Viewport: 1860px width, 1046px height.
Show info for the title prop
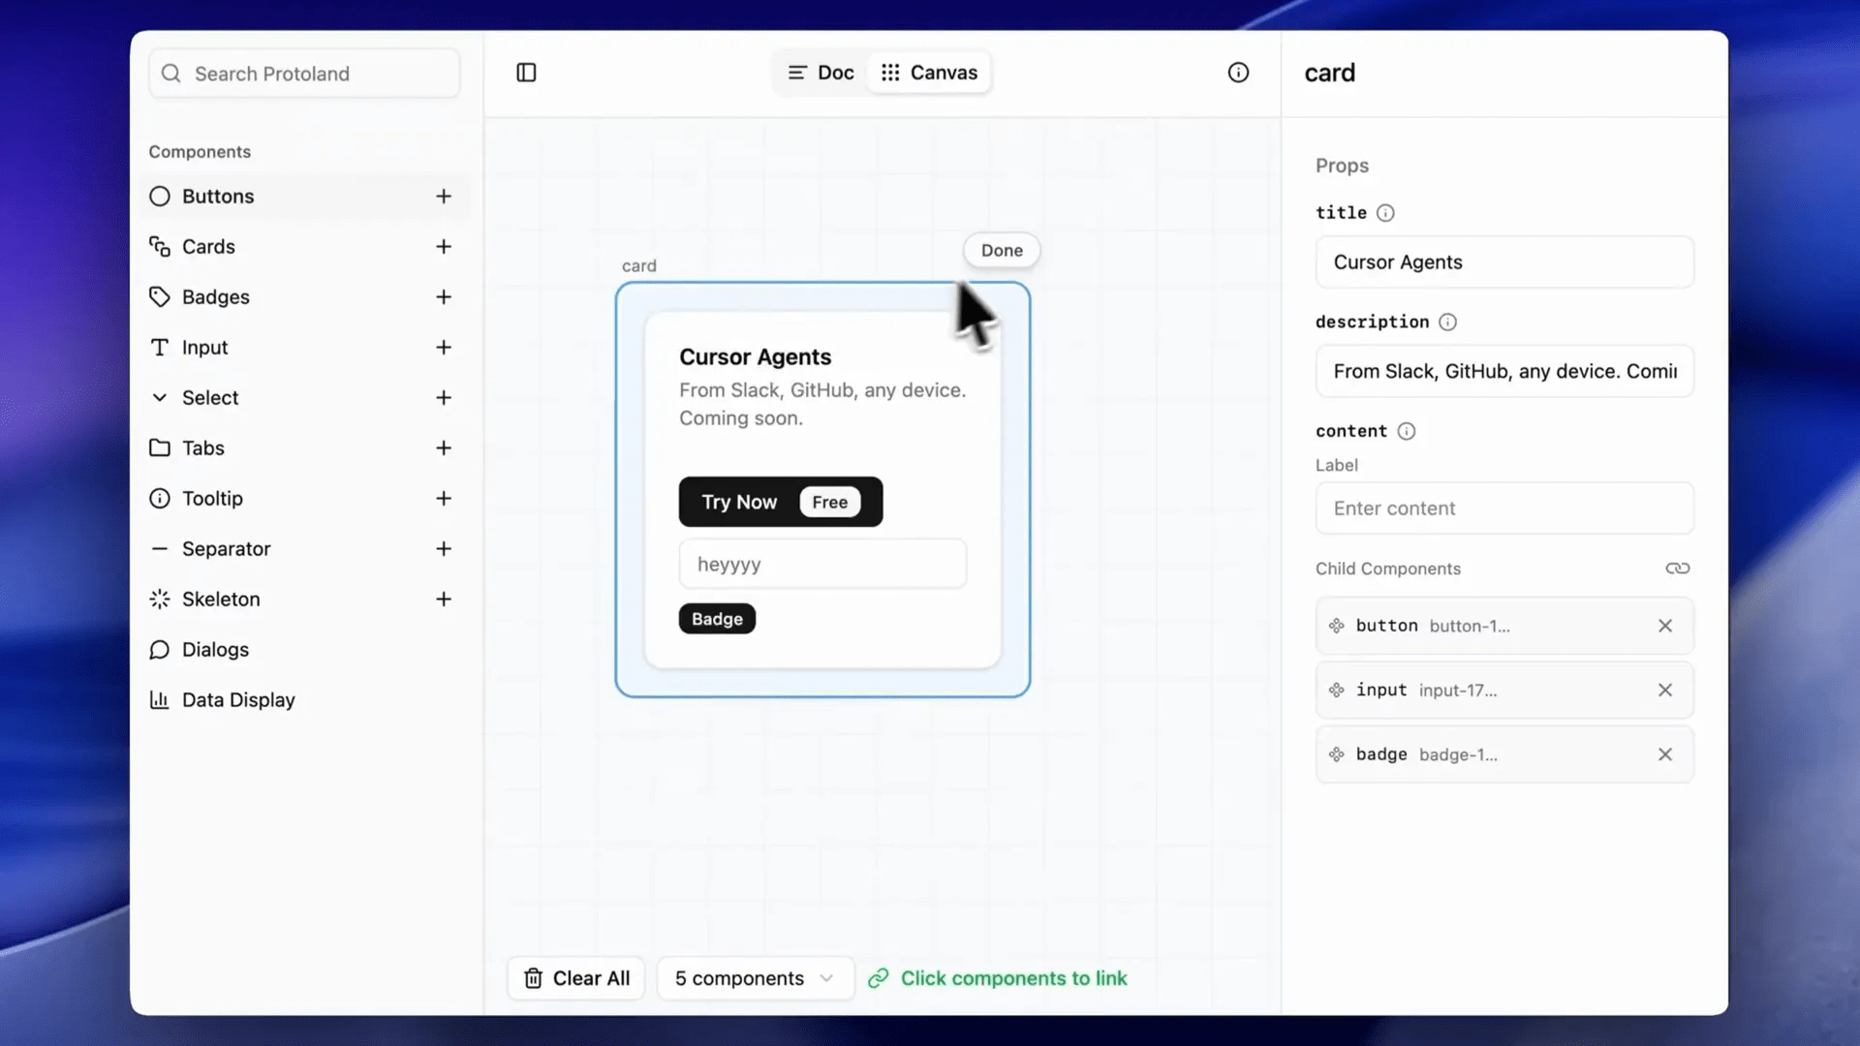tap(1385, 213)
